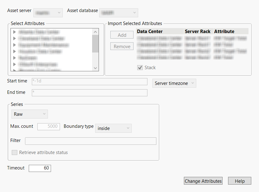This screenshot has width=259, height=192.
Task: Click inside the End time field
Action: click(89, 93)
